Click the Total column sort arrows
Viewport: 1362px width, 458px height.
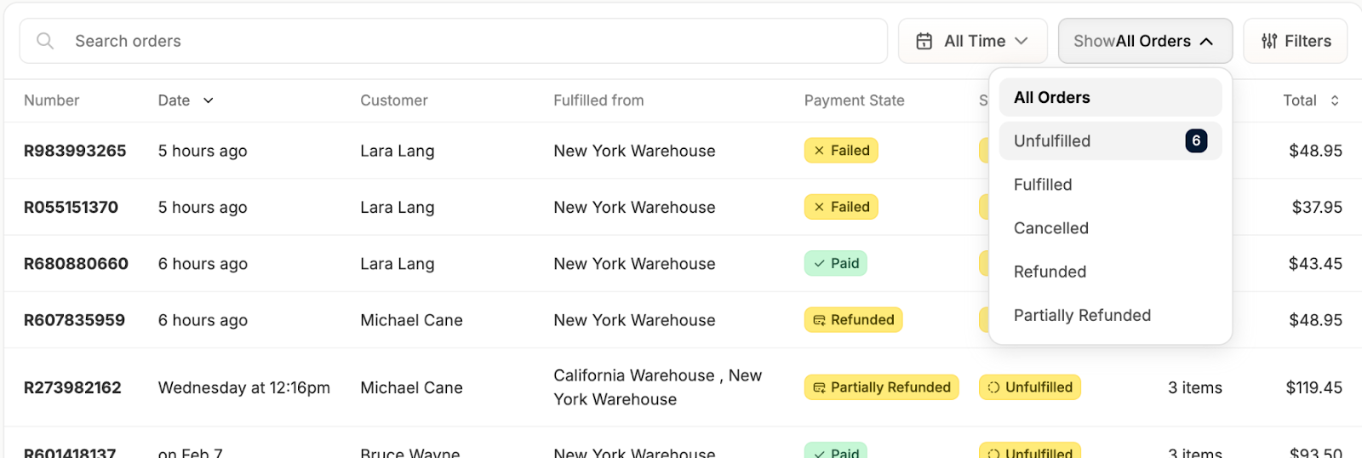pos(1335,100)
